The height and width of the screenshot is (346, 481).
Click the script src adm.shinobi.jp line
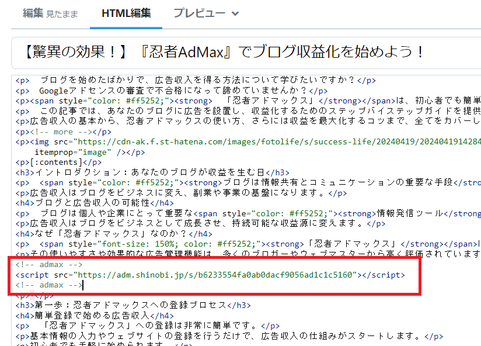(210, 275)
